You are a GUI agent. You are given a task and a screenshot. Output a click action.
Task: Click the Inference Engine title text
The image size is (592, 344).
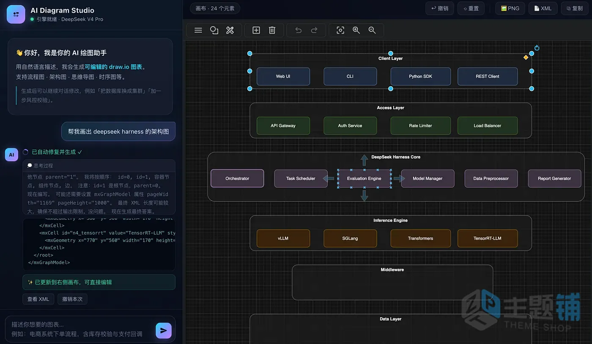[391, 221]
